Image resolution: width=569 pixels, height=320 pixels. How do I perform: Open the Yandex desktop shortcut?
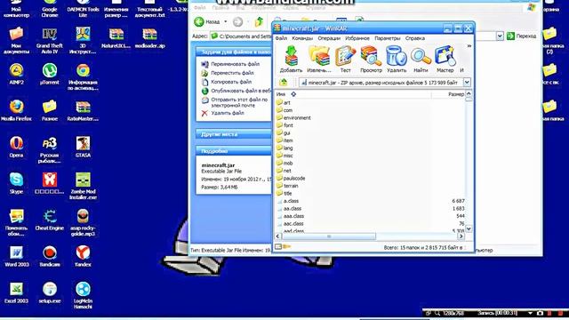83,256
